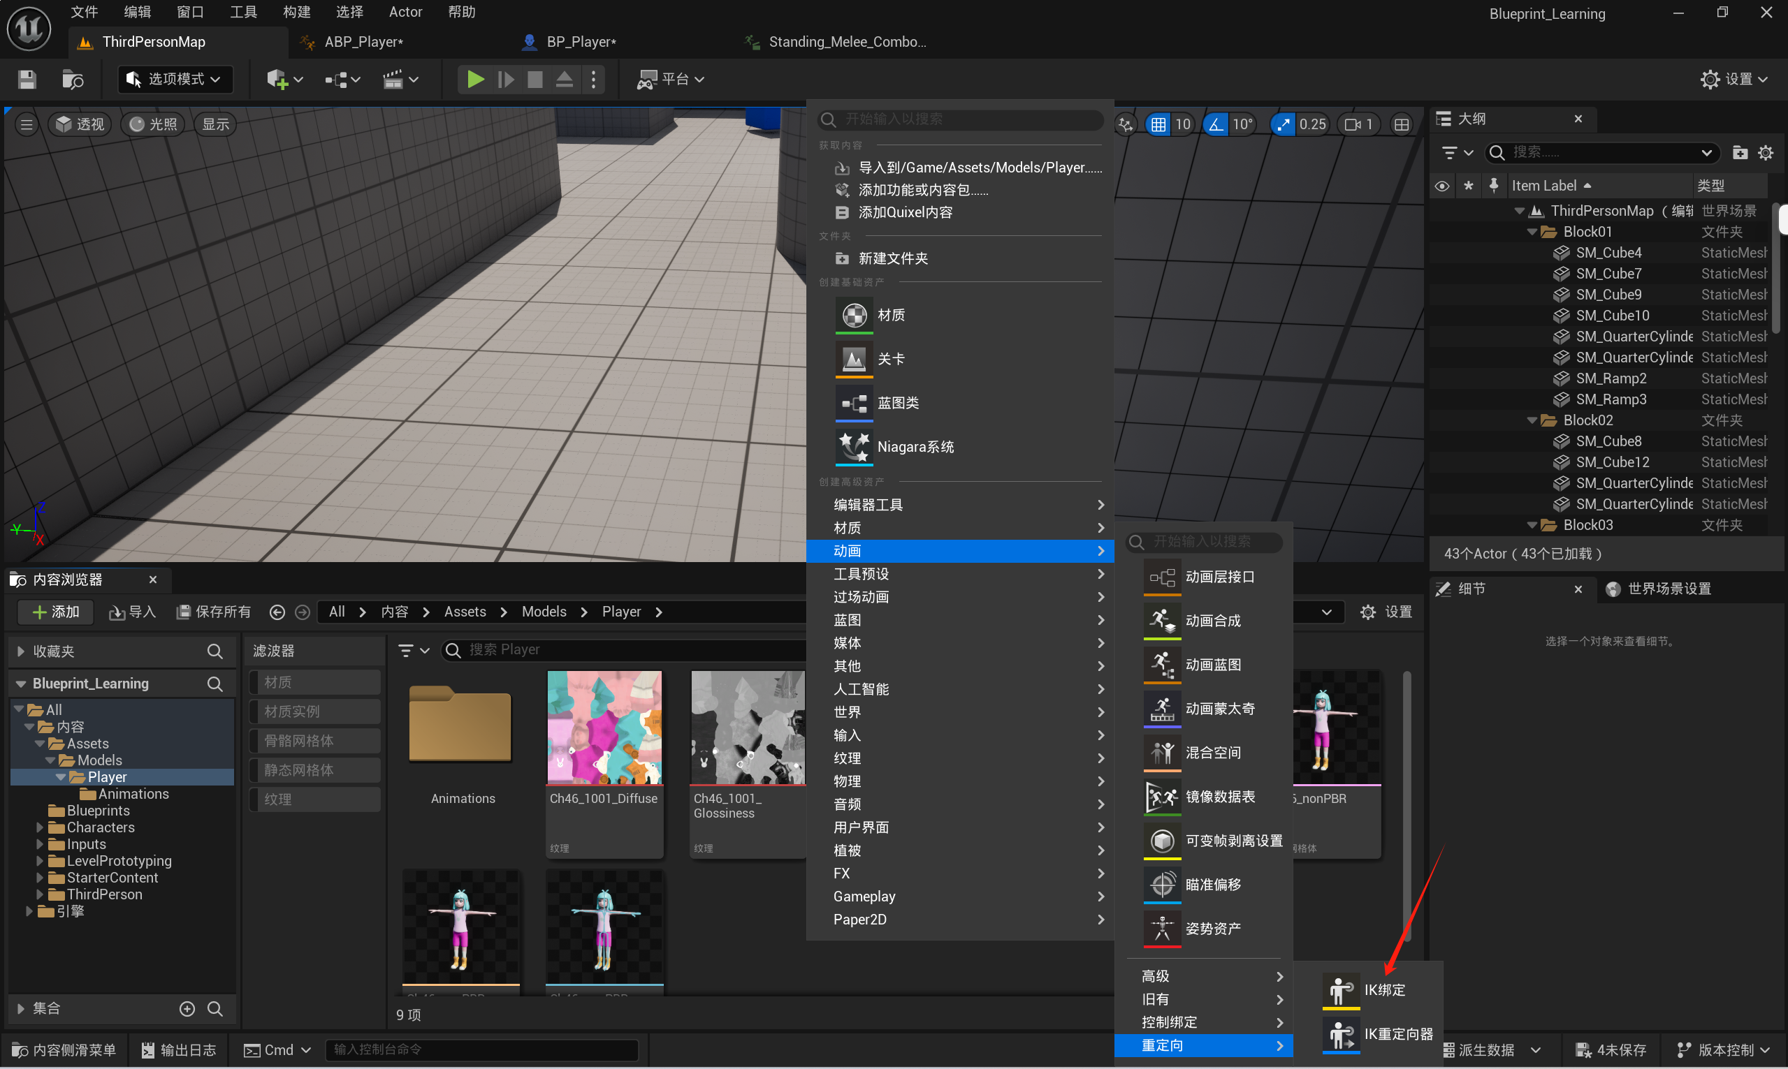Enable the 骨骼网格体 filter
This screenshot has width=1788, height=1069.
coord(315,742)
